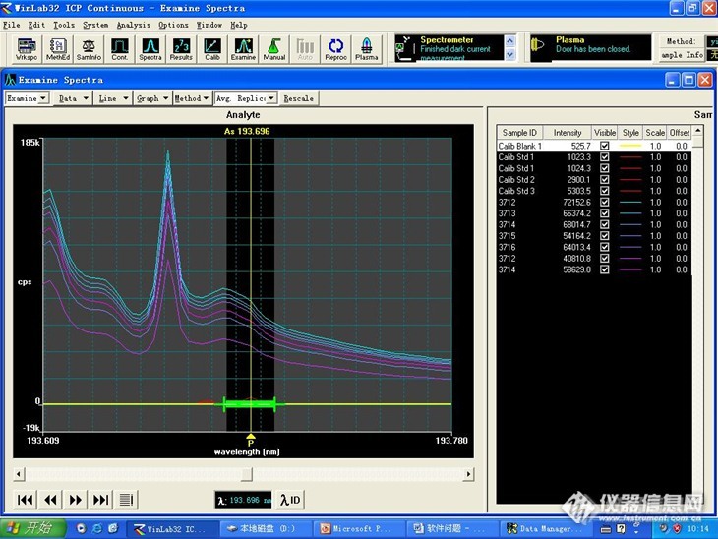
Task: Select the Examine toolbar icon
Action: click(243, 49)
